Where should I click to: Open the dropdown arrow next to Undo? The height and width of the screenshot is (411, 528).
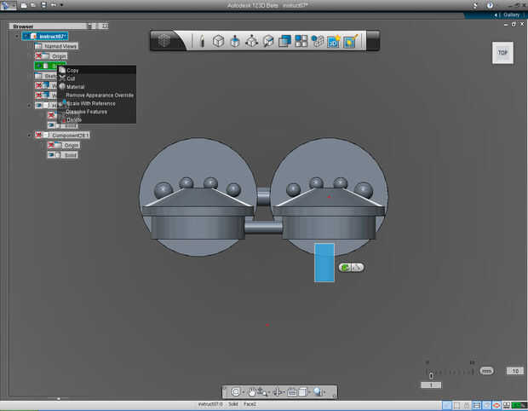pyautogui.click(x=61, y=5)
